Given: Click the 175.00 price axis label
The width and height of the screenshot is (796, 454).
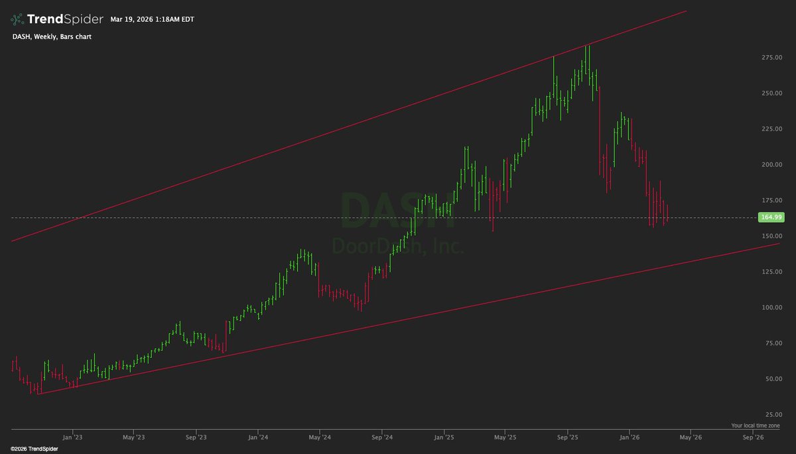Looking at the screenshot, I should [x=771, y=201].
